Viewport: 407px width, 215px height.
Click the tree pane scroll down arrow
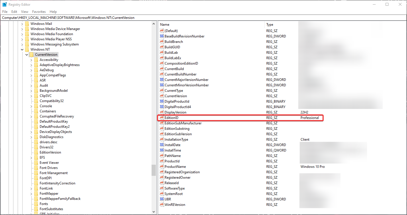coord(154,212)
